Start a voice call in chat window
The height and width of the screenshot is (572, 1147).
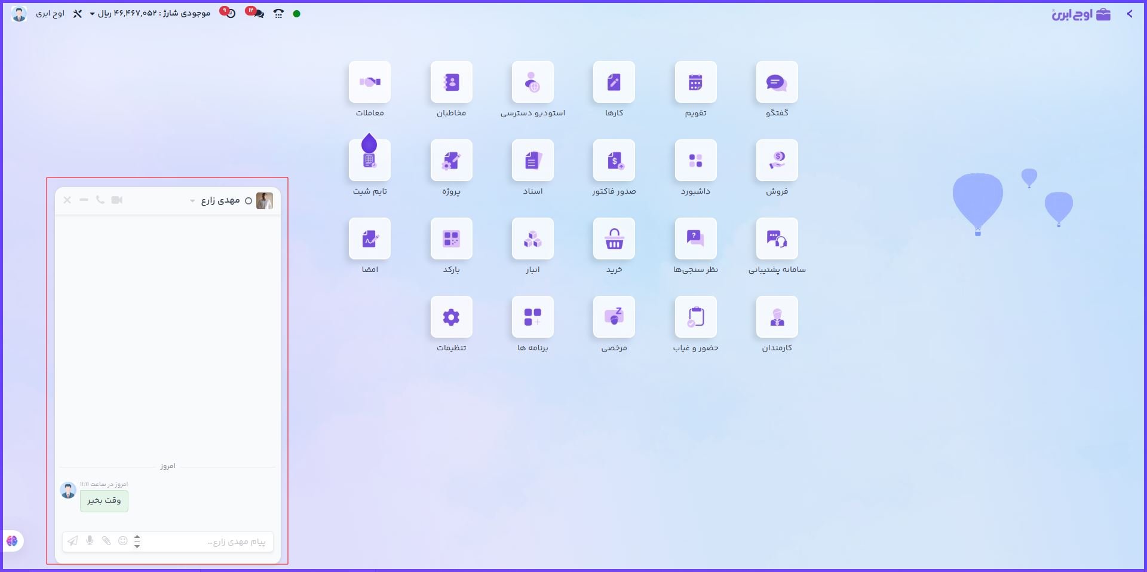click(100, 200)
